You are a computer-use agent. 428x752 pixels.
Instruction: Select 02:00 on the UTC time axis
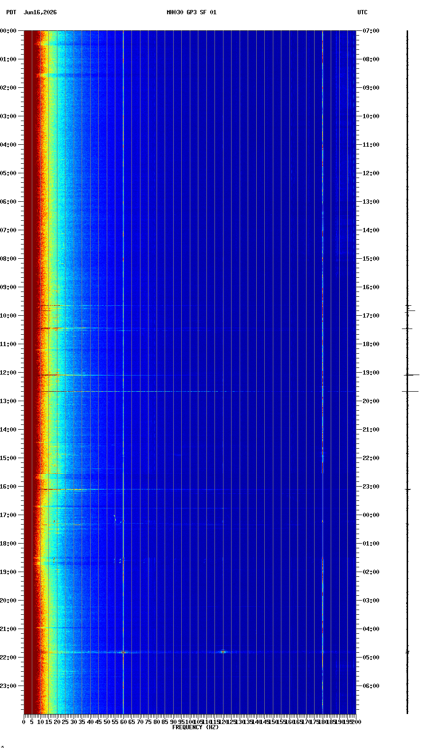click(371, 572)
